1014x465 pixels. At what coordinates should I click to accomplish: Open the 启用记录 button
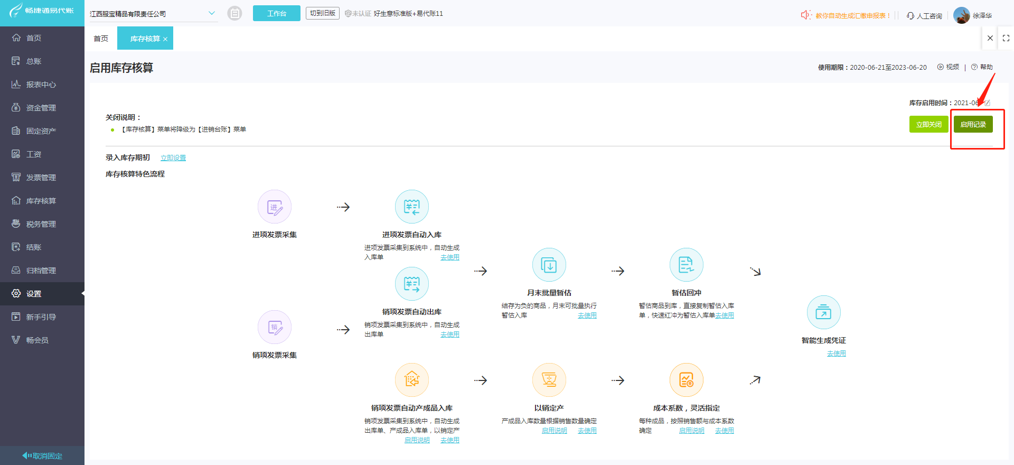973,124
